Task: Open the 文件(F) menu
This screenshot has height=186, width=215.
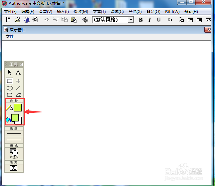Action: (x=10, y=12)
